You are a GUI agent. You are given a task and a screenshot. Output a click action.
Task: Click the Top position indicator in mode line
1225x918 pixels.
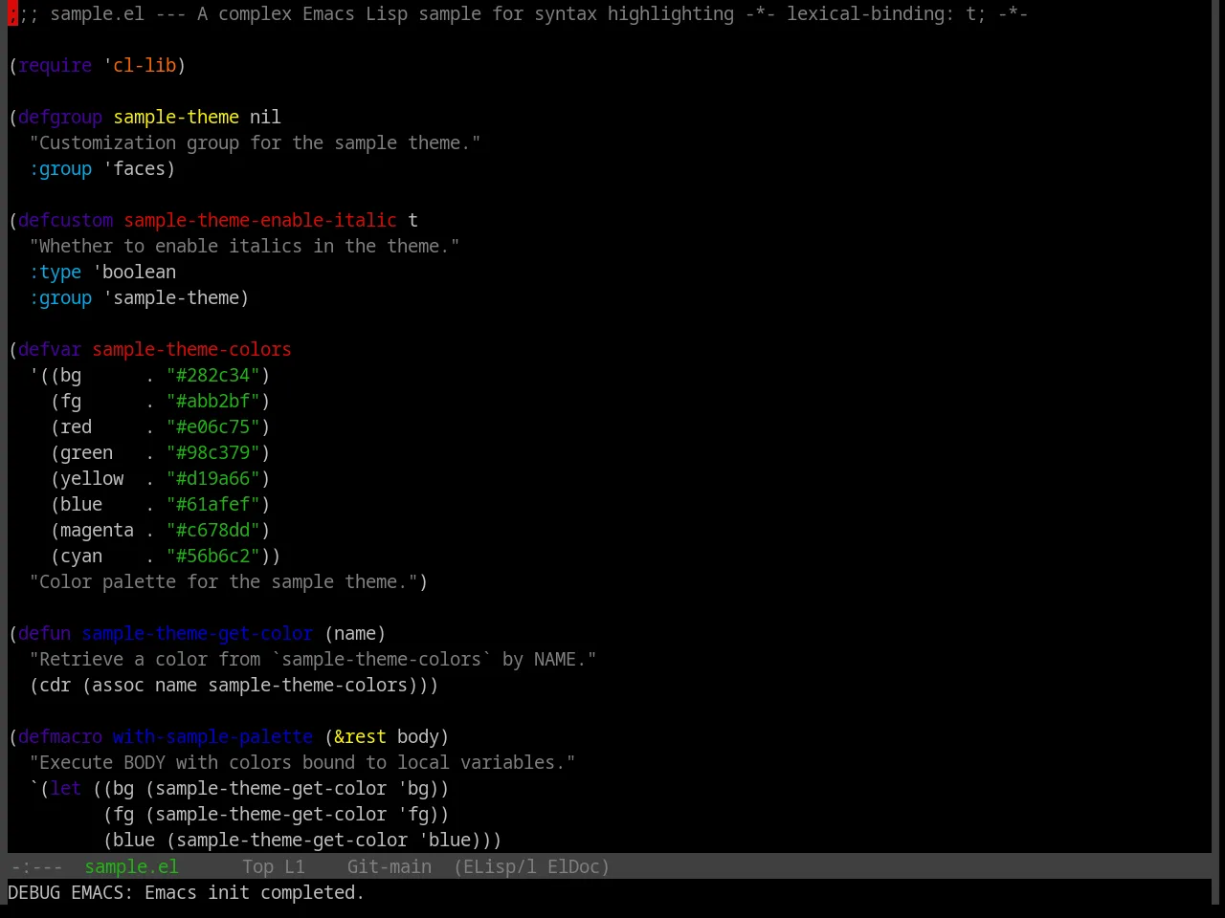(x=257, y=866)
